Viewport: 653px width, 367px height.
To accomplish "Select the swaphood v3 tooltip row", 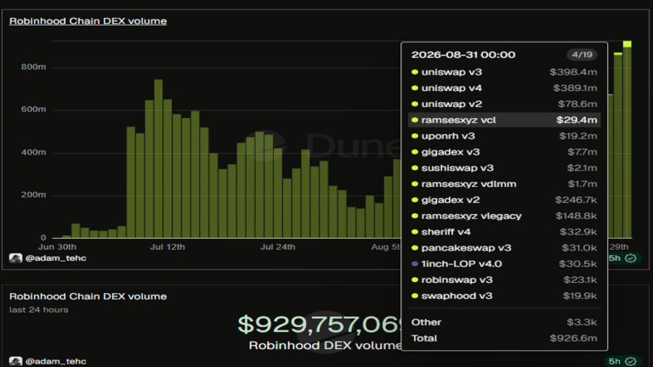I will (x=504, y=296).
